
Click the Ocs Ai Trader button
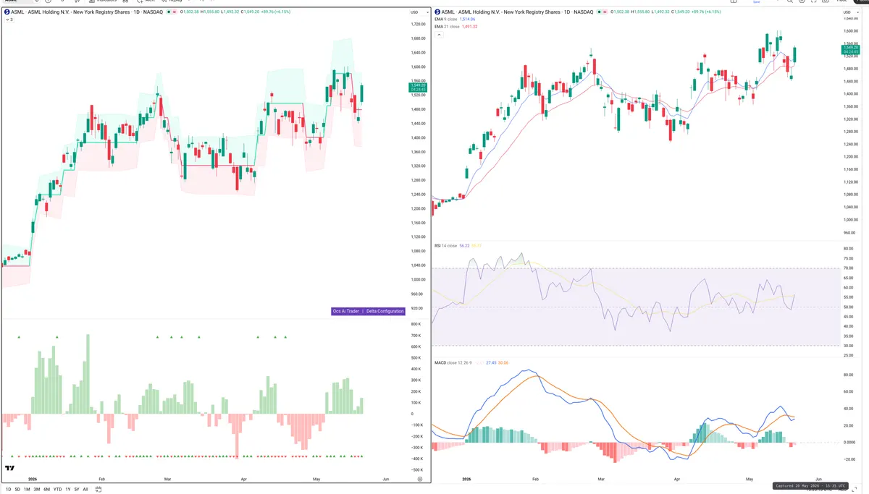345,311
